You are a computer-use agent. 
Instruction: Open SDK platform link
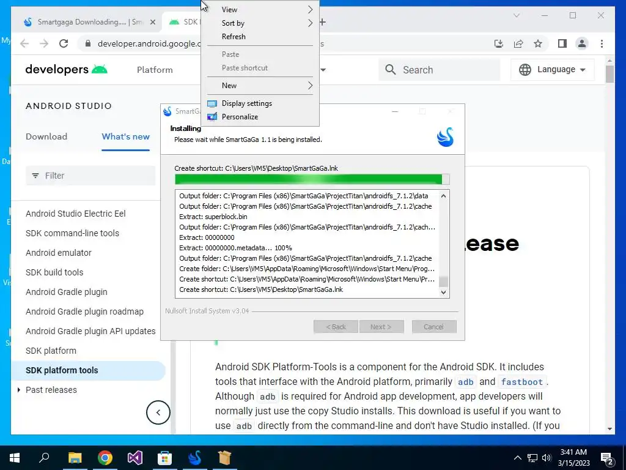[51, 351]
